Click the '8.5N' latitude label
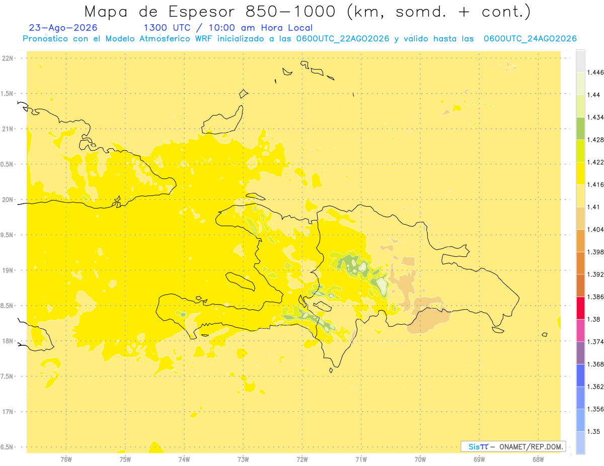This screenshot has width=604, height=466. tap(8, 306)
